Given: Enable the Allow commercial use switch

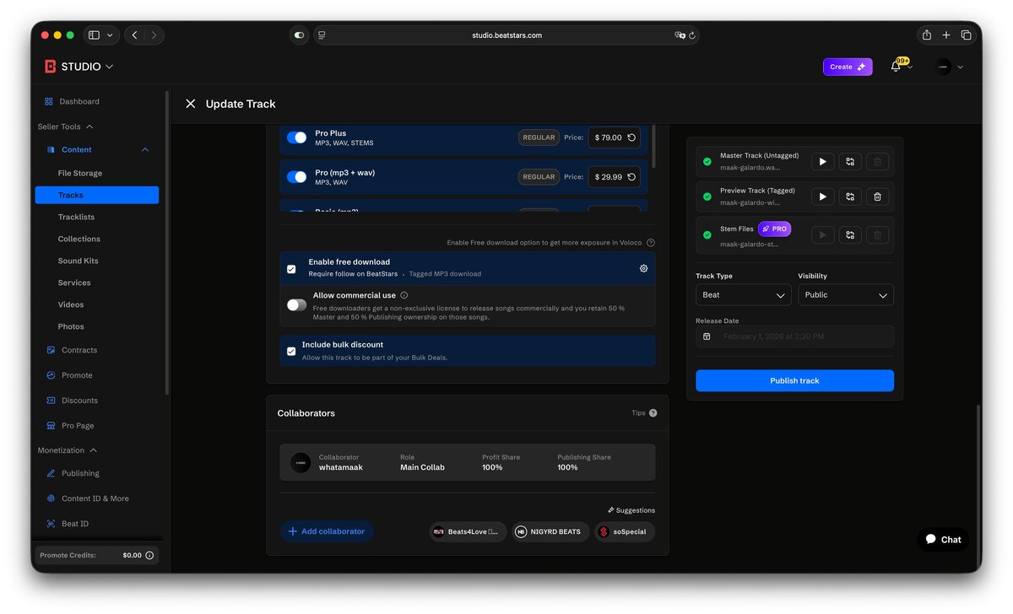Looking at the screenshot, I should (x=297, y=305).
